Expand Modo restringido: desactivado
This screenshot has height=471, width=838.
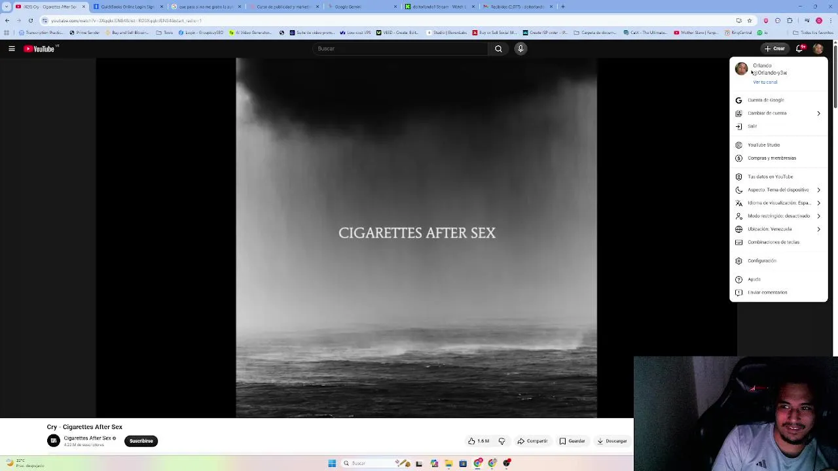pyautogui.click(x=778, y=216)
